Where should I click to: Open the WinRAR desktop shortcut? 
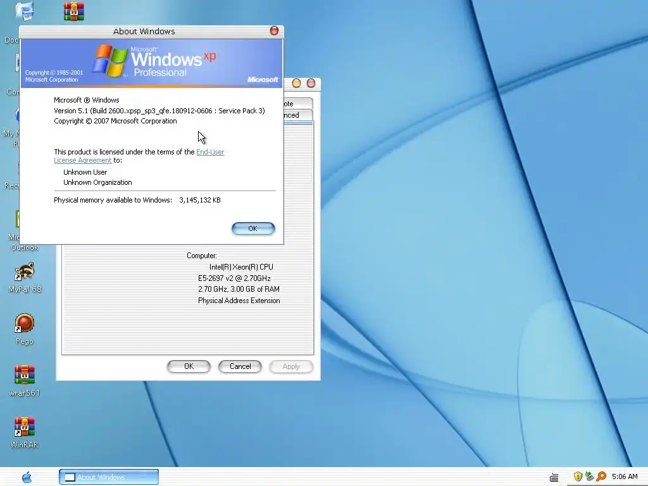click(x=25, y=433)
